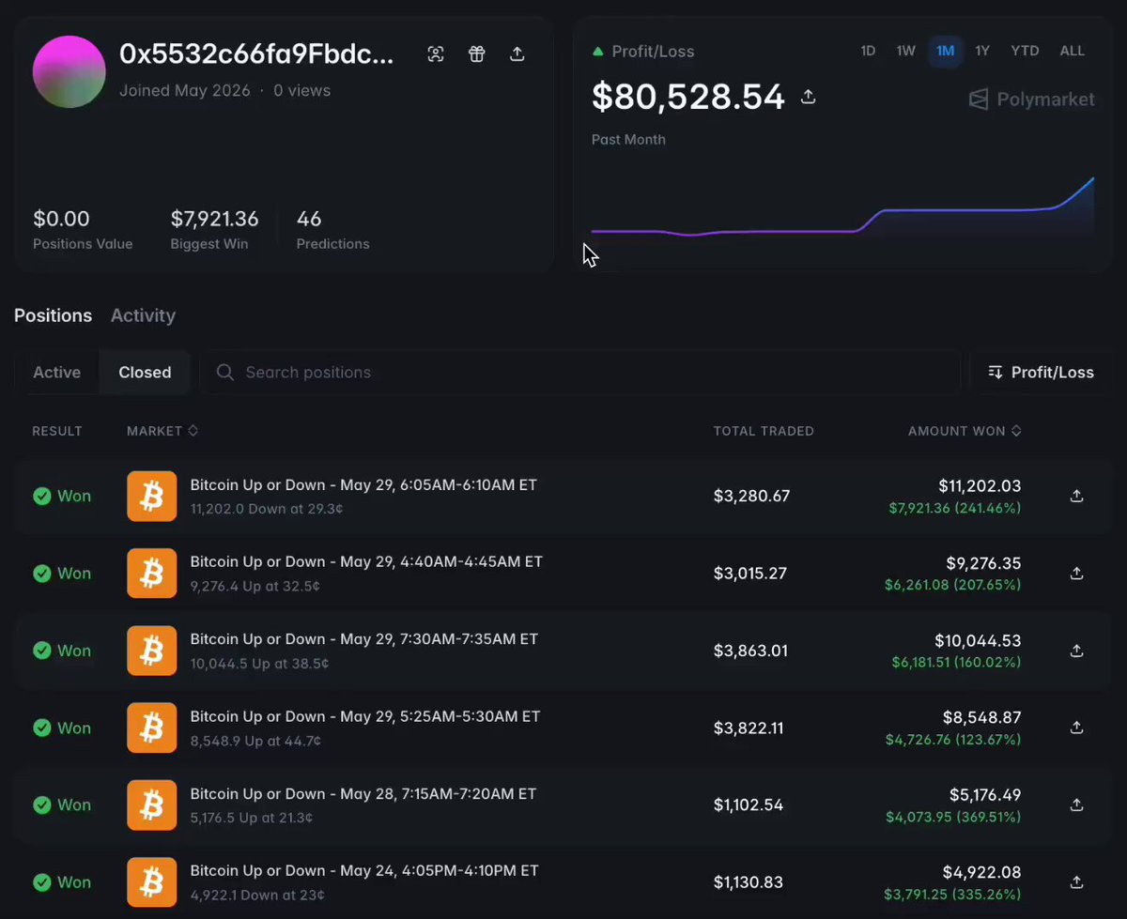Click Bitcoin icon of 5:25AM-5:30AM market
1127x919 pixels.
point(152,728)
